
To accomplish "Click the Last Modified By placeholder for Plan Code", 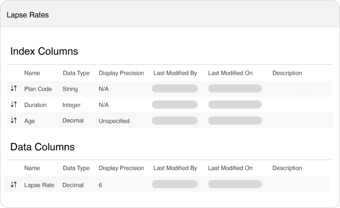I will 175,88.
